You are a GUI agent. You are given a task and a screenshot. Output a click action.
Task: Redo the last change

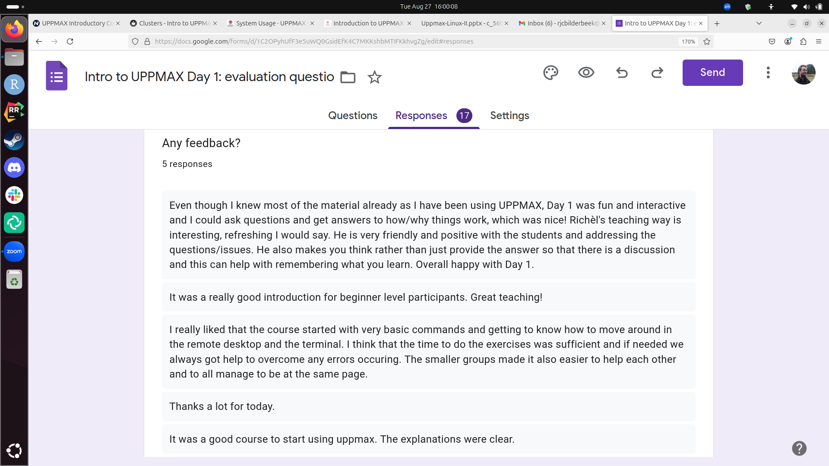click(657, 72)
